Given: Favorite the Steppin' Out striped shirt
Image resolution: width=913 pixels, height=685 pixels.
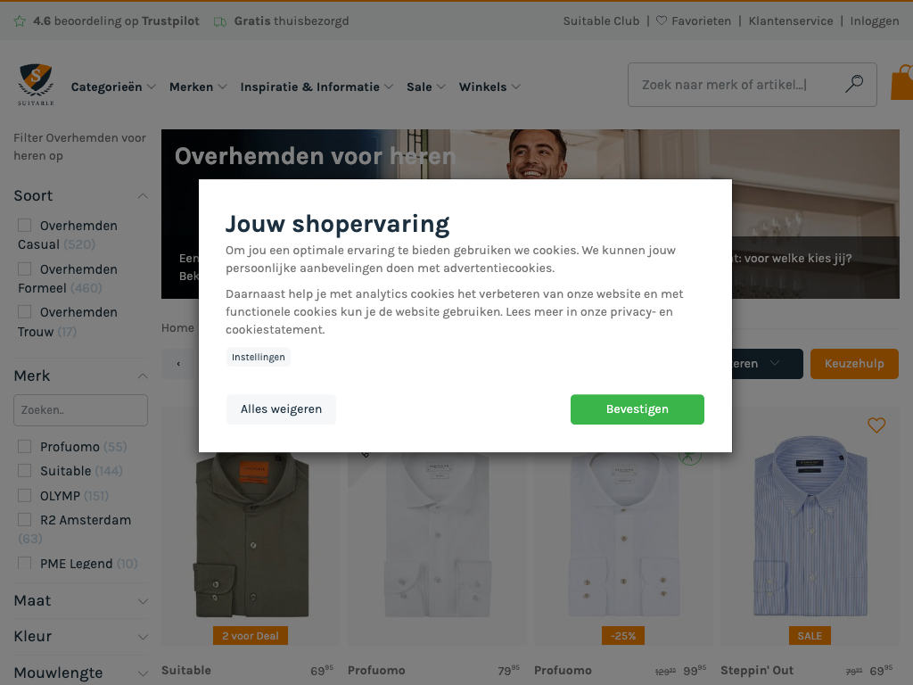Looking at the screenshot, I should click(876, 425).
